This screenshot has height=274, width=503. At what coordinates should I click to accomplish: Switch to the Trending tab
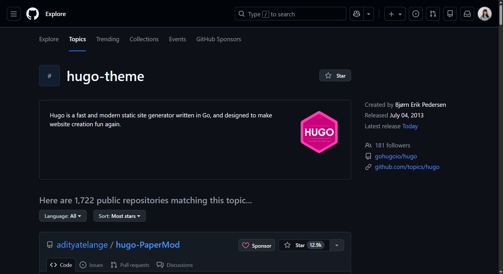click(108, 39)
